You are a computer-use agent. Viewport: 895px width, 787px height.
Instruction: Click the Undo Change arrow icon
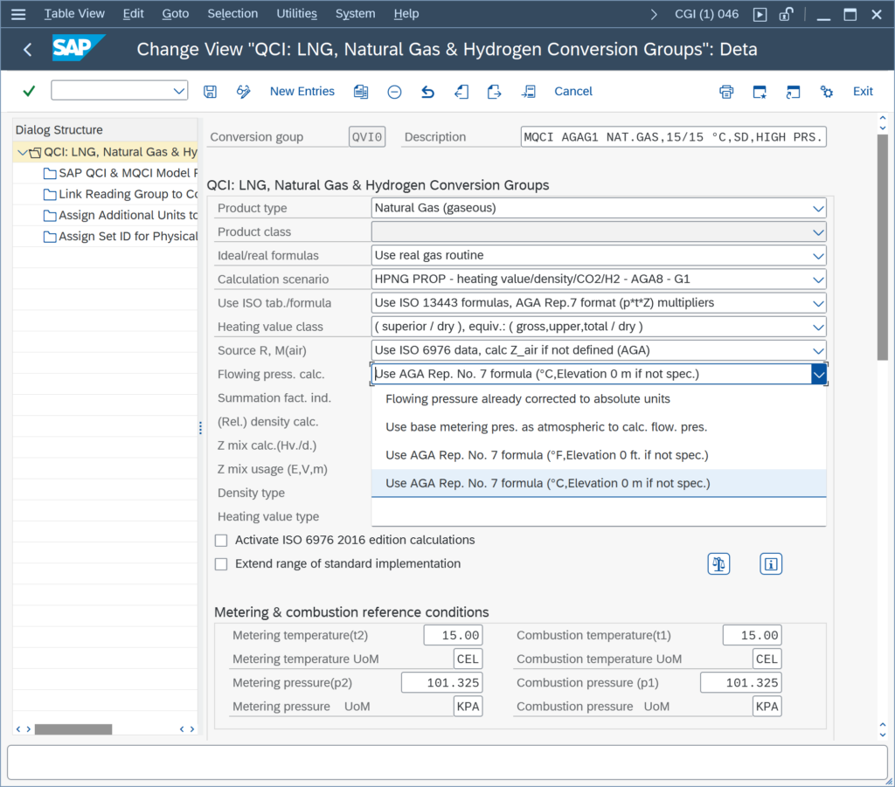(x=427, y=91)
